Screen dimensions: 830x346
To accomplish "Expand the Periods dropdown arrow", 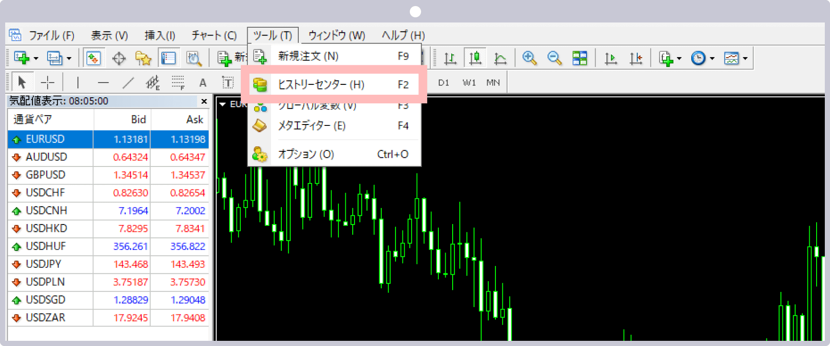I will (712, 58).
